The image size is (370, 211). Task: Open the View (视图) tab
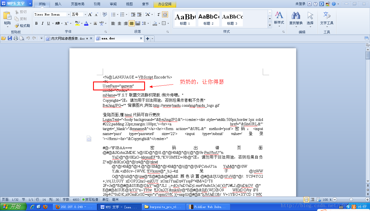click(x=129, y=4)
